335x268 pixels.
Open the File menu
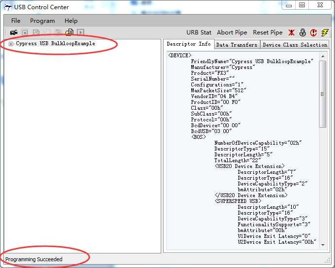(16, 21)
